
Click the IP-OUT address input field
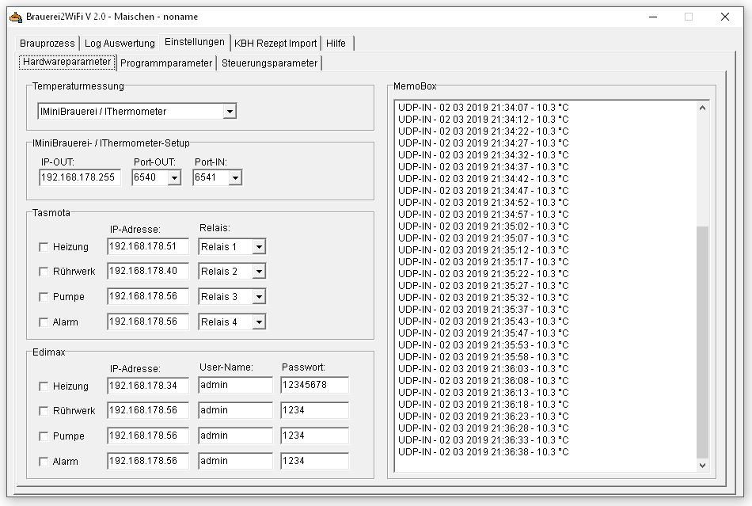pyautogui.click(x=79, y=178)
